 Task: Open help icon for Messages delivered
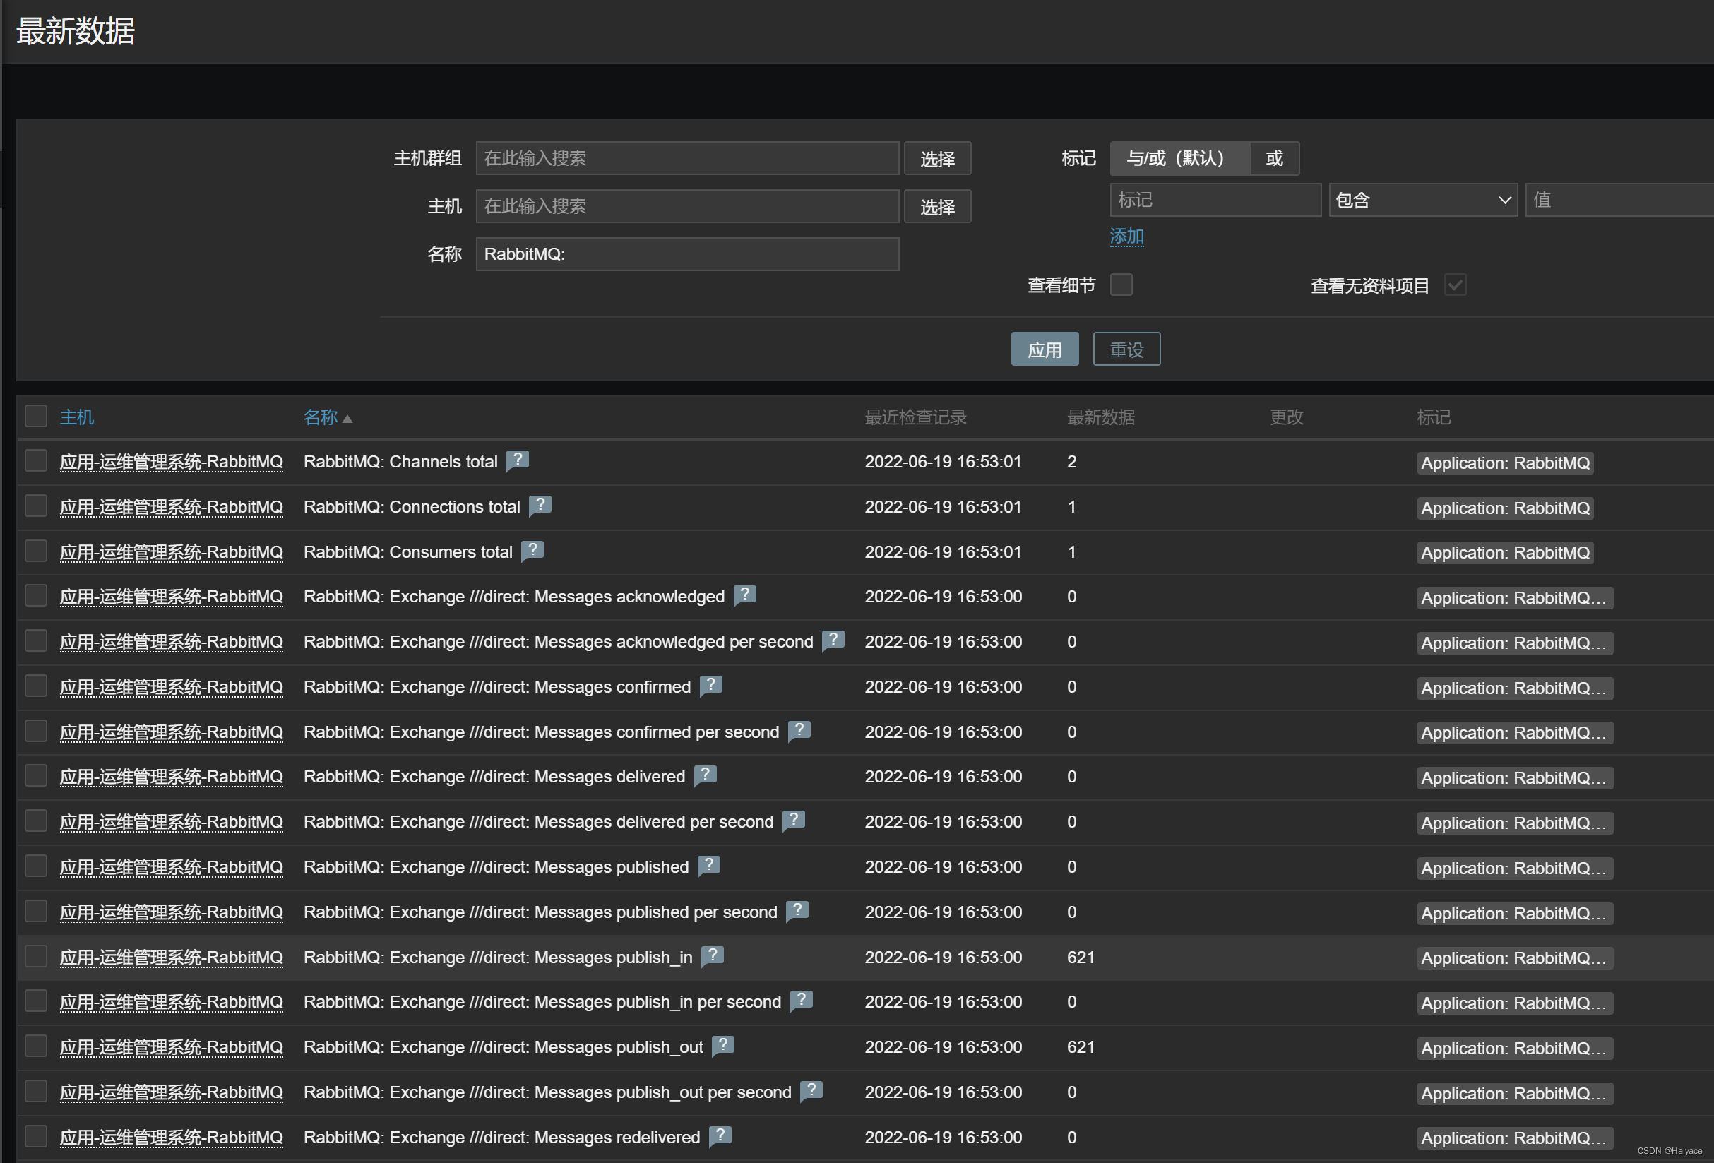tap(706, 775)
